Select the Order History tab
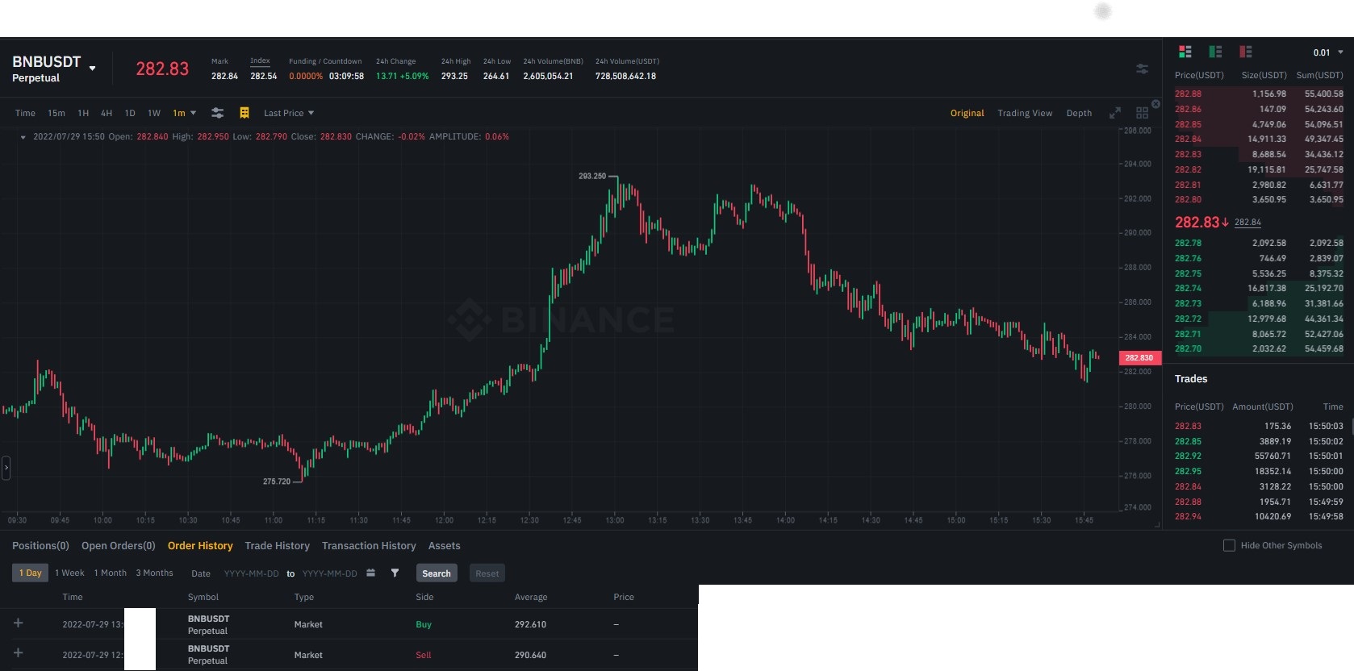 [x=200, y=546]
